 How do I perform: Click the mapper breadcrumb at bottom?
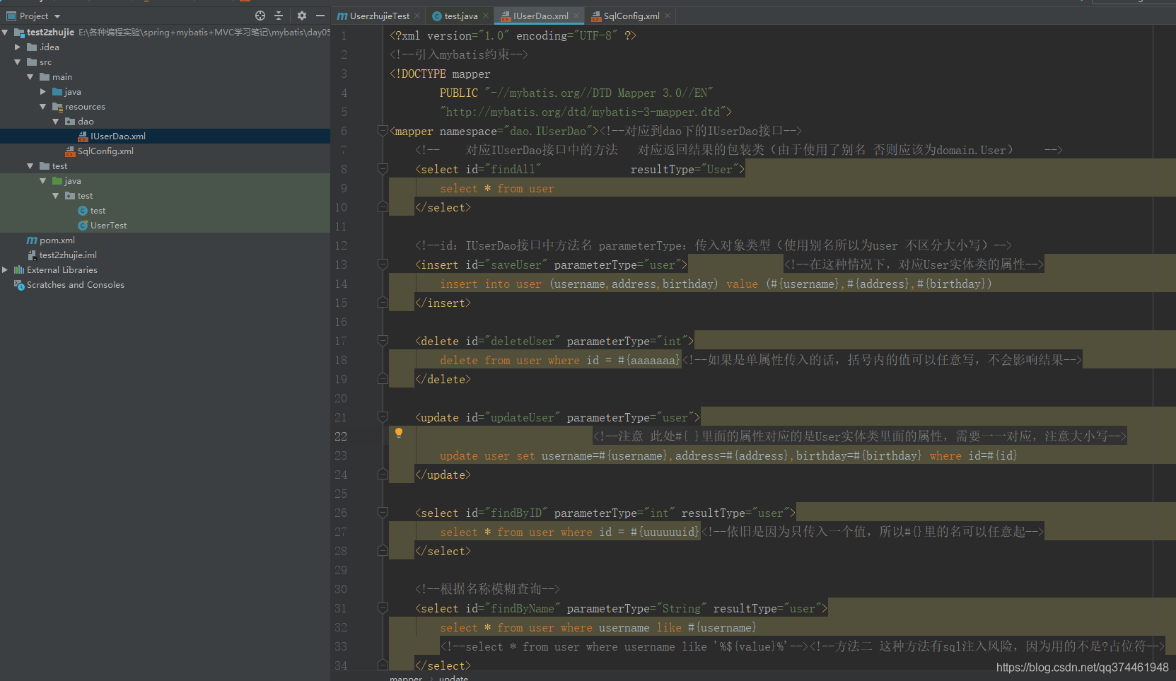click(406, 677)
